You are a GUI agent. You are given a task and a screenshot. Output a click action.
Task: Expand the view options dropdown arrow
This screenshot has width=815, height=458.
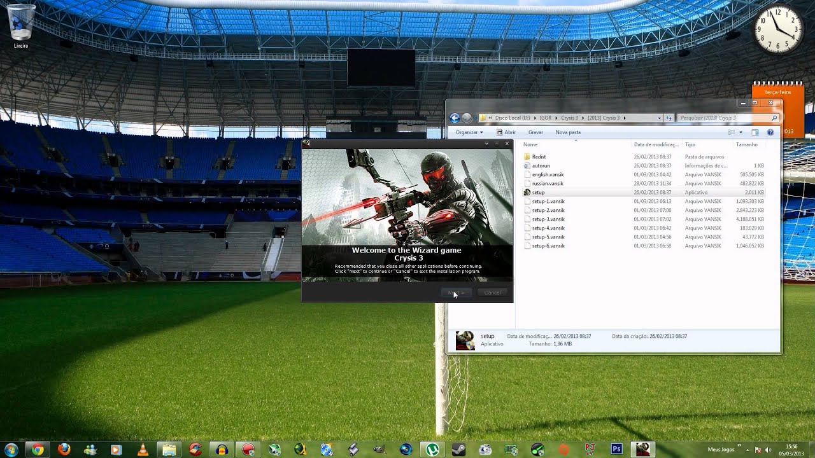point(741,132)
